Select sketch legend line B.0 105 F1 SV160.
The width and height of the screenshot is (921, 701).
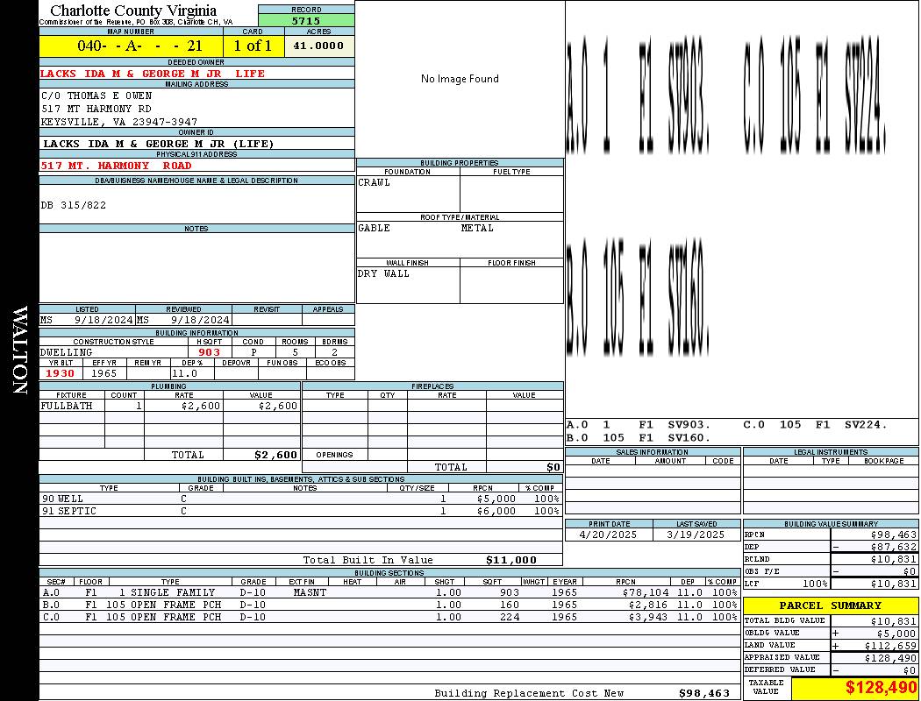(x=639, y=437)
